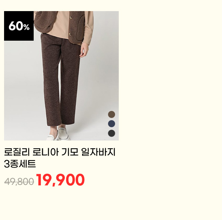Click the crossed-out 49,800 original price

coord(19,182)
